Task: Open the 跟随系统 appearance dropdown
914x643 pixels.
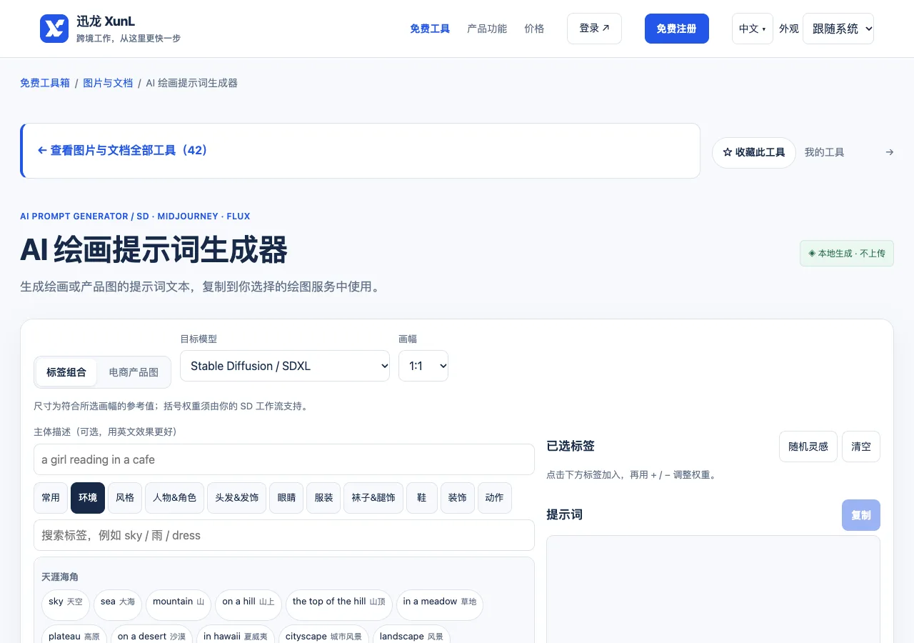Action: 838,29
